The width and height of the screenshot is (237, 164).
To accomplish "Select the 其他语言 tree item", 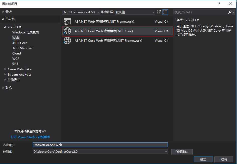I will (x=13, y=80).
